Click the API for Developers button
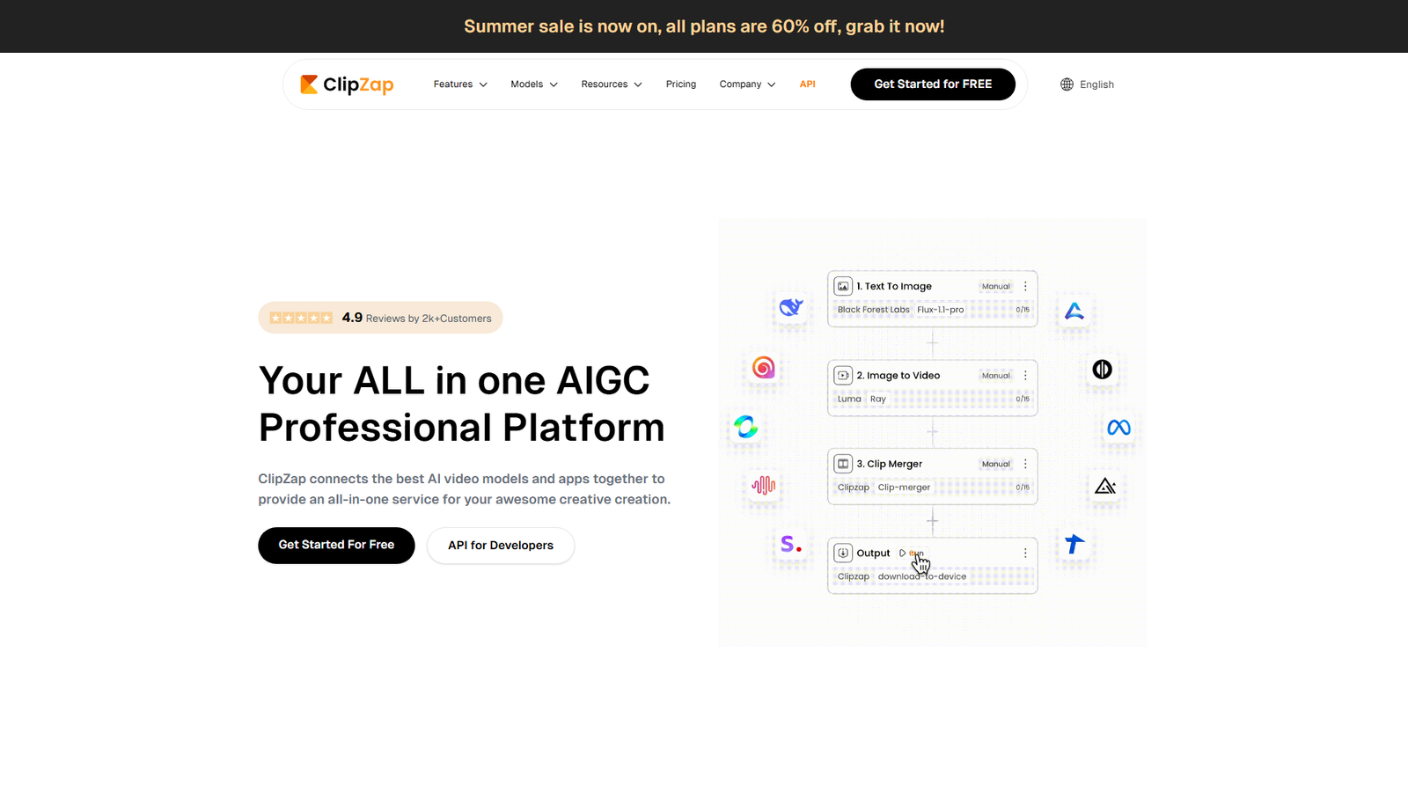The width and height of the screenshot is (1408, 792). [500, 545]
